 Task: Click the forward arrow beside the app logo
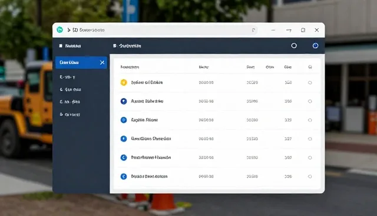pyautogui.click(x=69, y=30)
